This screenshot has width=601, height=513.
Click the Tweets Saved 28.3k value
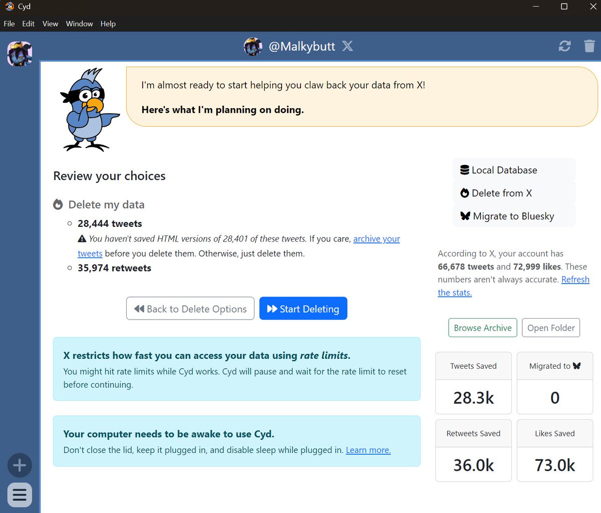473,397
